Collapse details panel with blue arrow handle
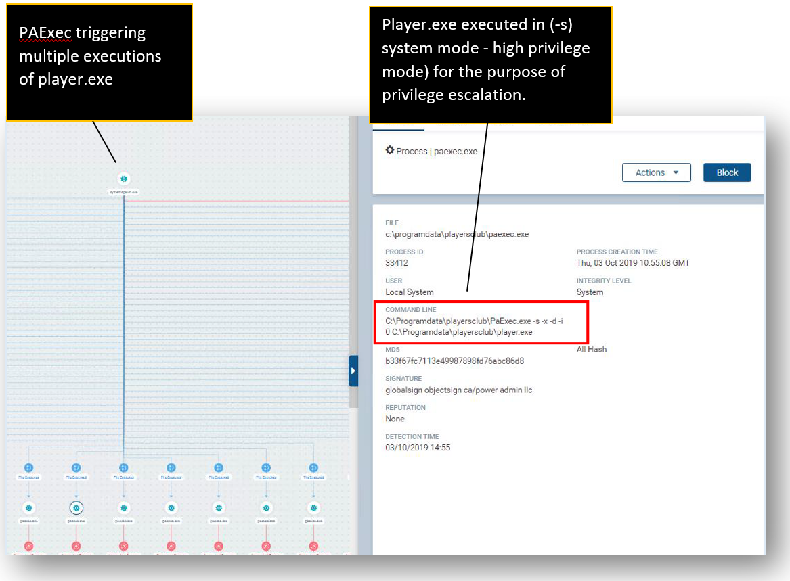This screenshot has width=790, height=581. (353, 371)
